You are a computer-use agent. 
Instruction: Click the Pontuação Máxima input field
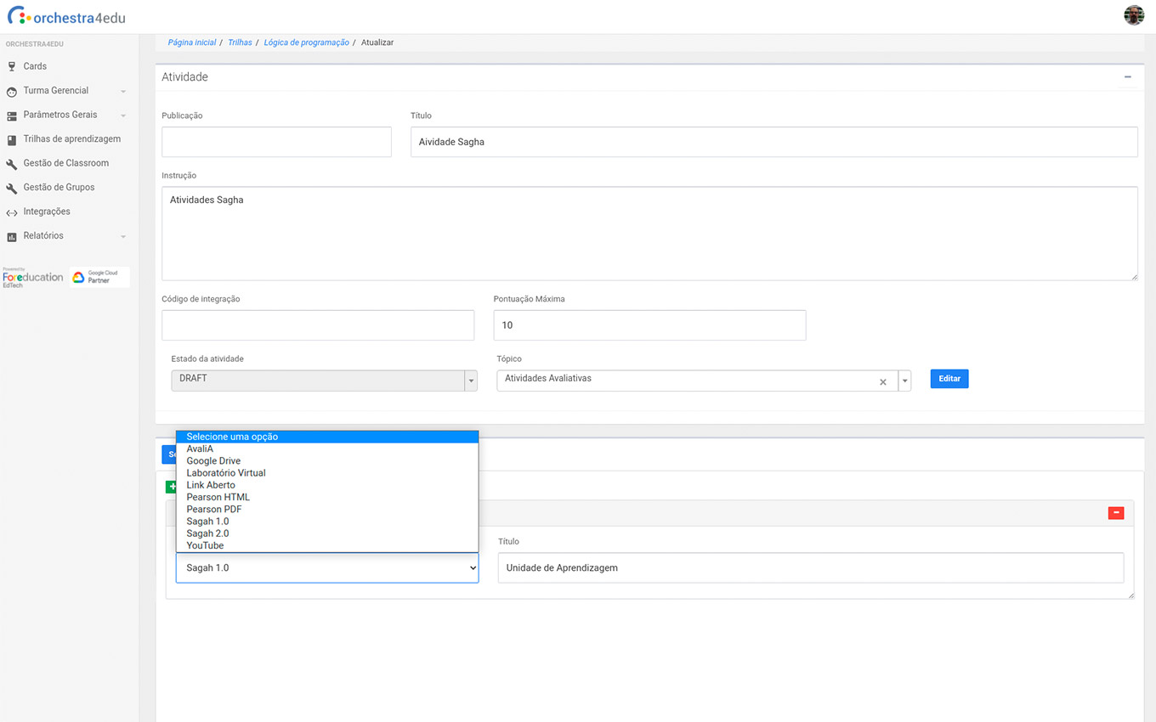[649, 325]
